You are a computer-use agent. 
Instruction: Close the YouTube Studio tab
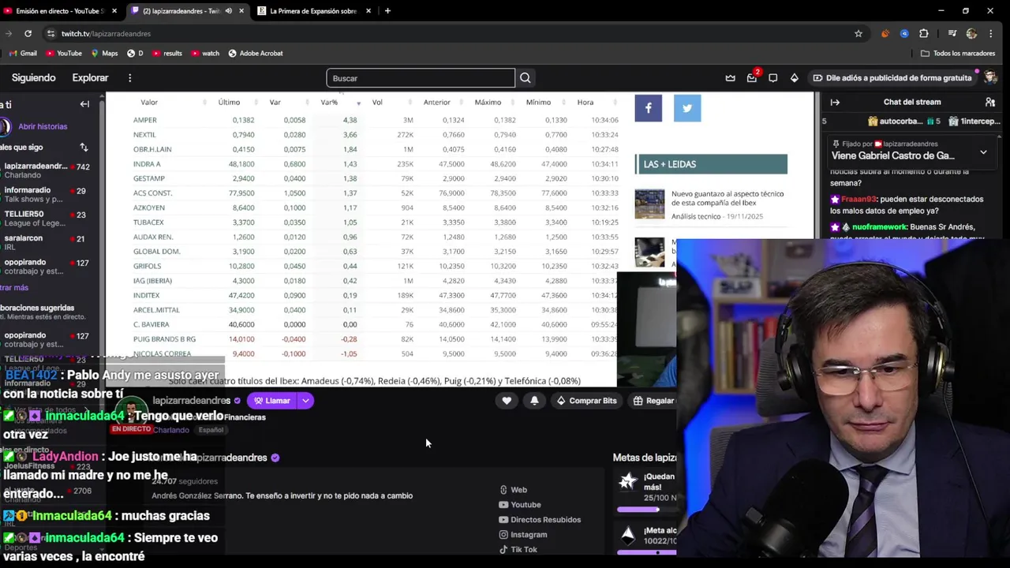point(114,11)
